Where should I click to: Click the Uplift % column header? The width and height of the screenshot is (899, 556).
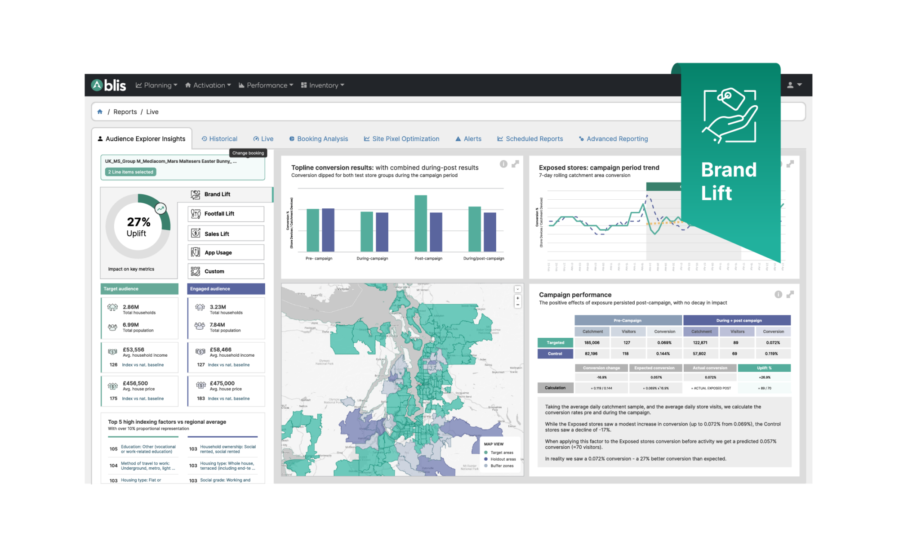point(764,368)
